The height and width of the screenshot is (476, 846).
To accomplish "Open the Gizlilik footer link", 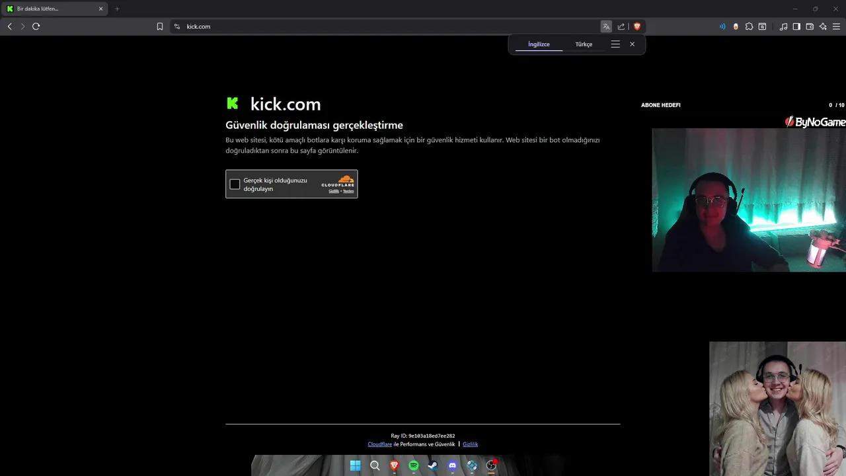I will pyautogui.click(x=470, y=444).
